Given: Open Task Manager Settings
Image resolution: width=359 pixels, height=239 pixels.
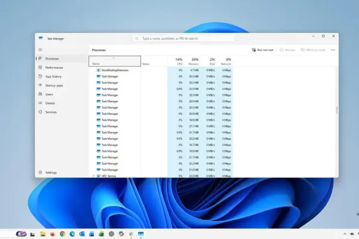Looking at the screenshot, I should click(x=62, y=173).
